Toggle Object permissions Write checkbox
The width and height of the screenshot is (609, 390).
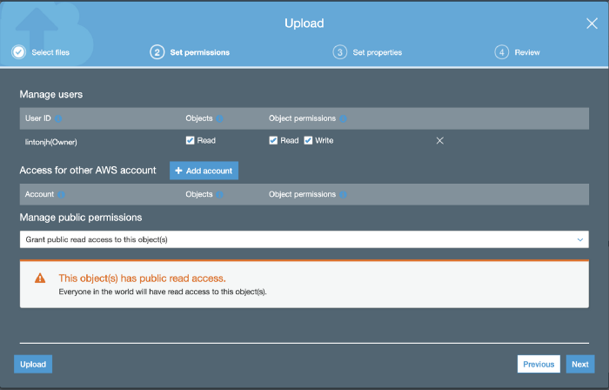click(308, 140)
